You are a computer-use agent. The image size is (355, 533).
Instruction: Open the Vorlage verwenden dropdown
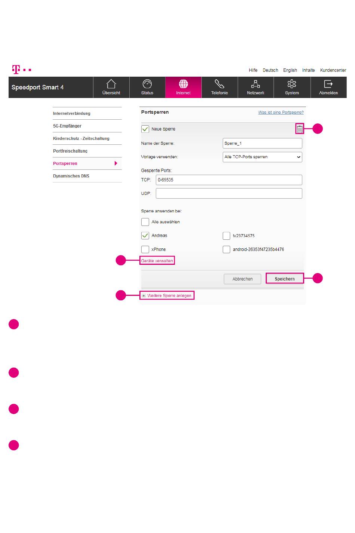click(x=262, y=157)
